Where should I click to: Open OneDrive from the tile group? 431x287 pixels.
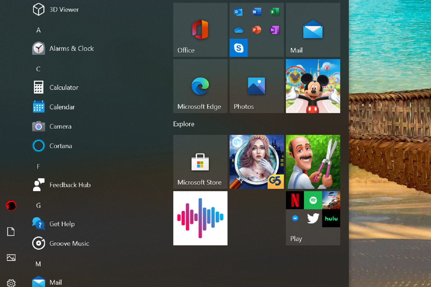click(238, 30)
